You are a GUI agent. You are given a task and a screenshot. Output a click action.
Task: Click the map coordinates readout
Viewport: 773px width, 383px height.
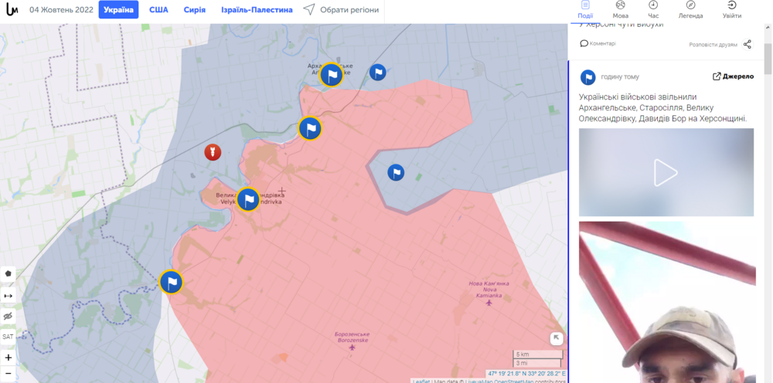pos(526,374)
